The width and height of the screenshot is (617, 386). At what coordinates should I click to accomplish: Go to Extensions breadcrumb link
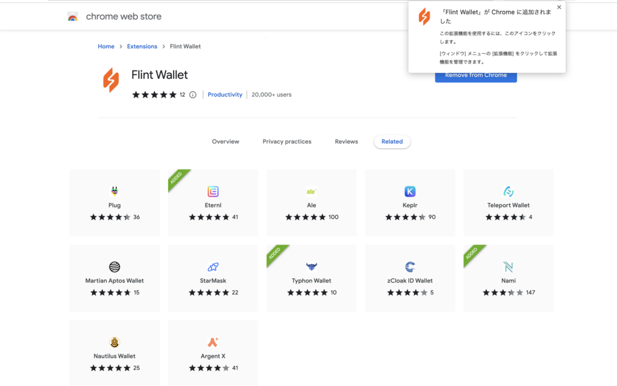tap(142, 46)
